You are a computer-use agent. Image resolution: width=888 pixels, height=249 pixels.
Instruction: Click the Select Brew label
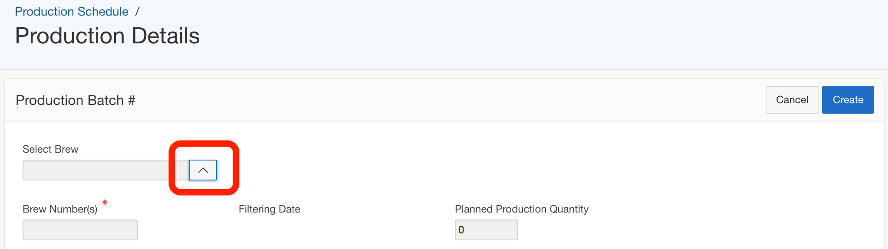point(50,149)
